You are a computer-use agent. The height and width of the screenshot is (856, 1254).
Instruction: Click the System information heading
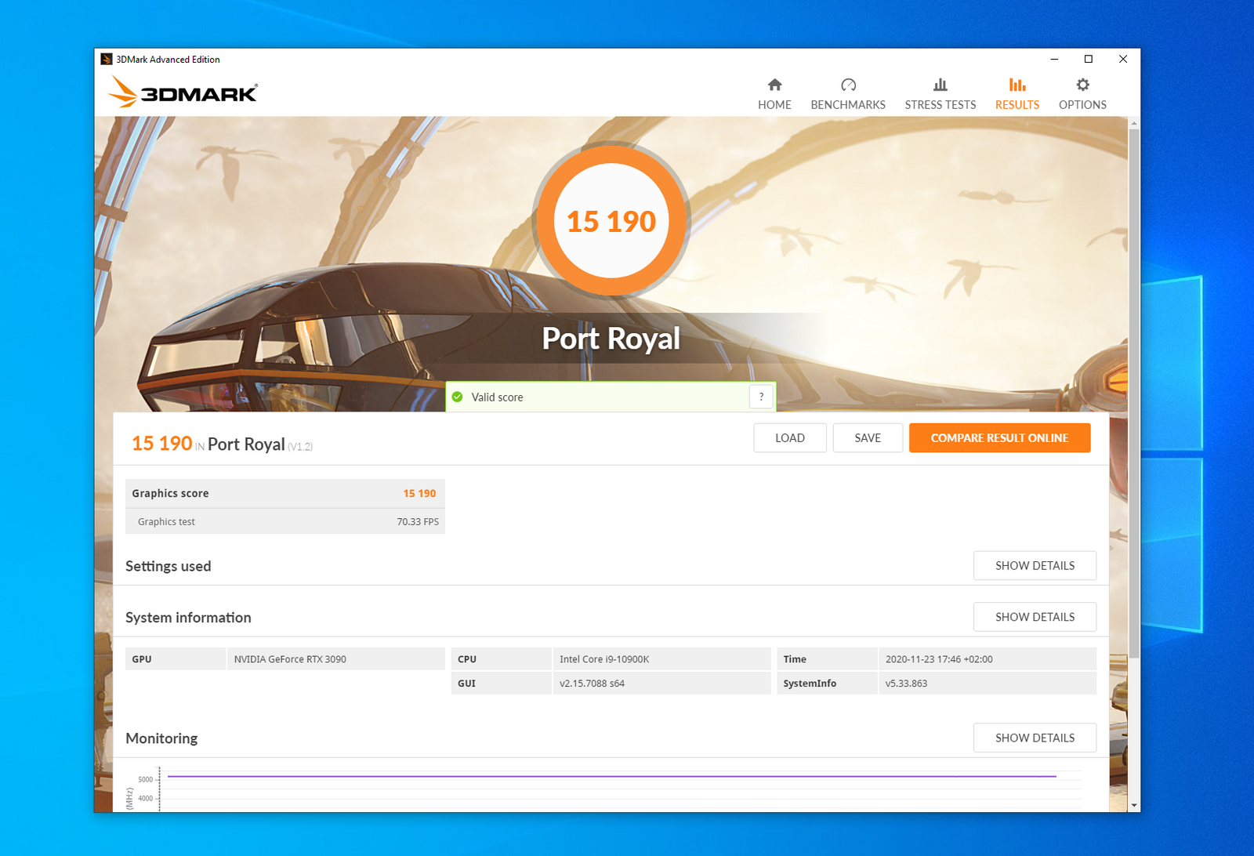coord(188,618)
